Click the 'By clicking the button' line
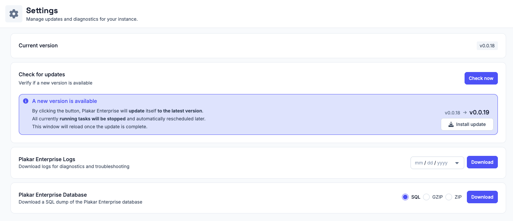The width and height of the screenshot is (513, 221). 118,110
